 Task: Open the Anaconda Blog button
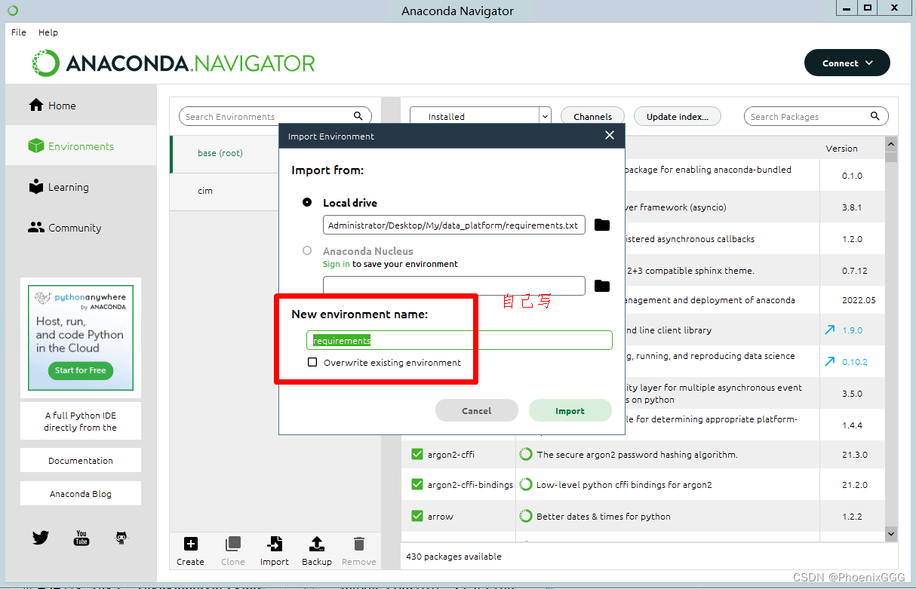(81, 493)
